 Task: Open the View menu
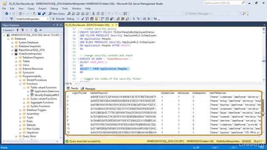[x=21, y=8]
